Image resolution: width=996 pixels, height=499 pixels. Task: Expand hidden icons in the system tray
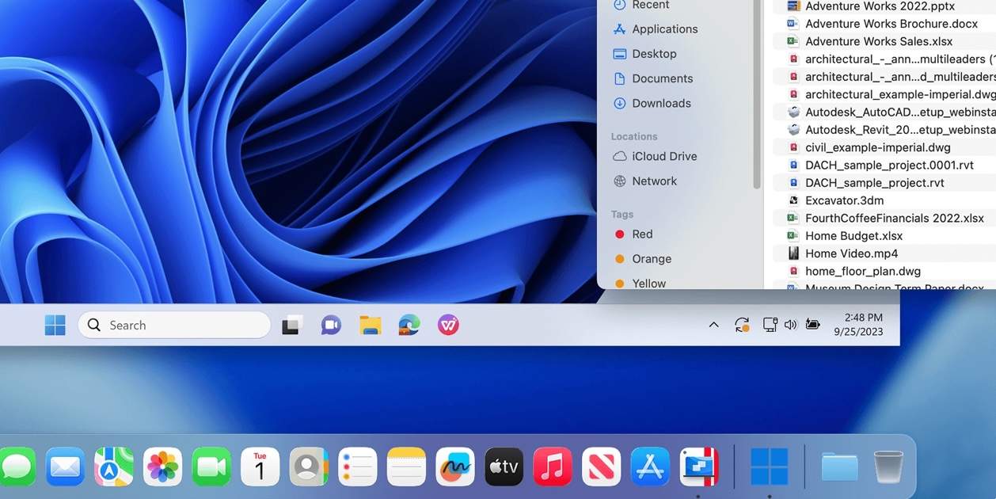[x=713, y=325]
